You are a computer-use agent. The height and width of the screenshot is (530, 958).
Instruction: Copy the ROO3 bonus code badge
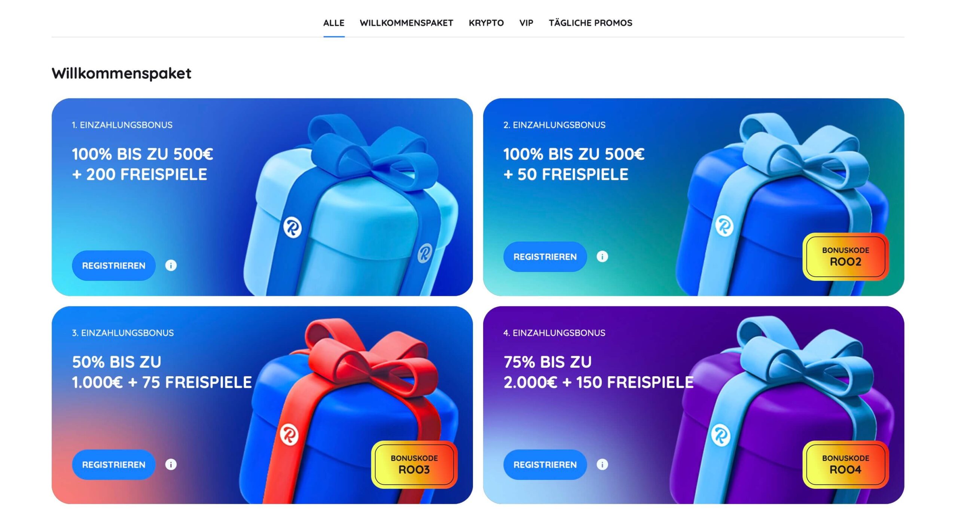[414, 465]
